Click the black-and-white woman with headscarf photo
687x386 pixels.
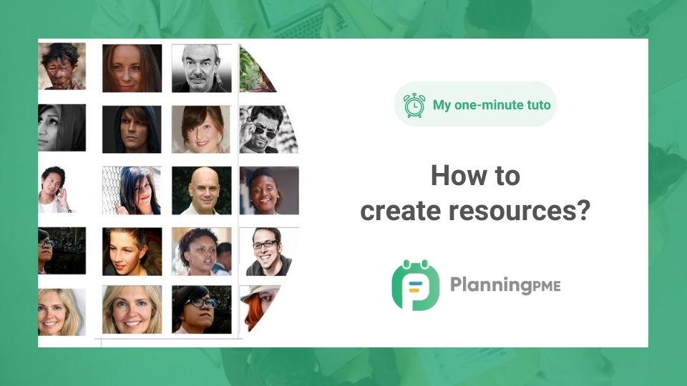tap(62, 129)
